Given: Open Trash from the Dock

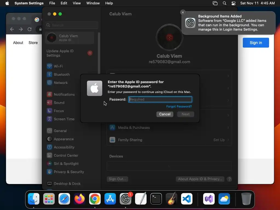Looking at the screenshot, I should 246,199.
